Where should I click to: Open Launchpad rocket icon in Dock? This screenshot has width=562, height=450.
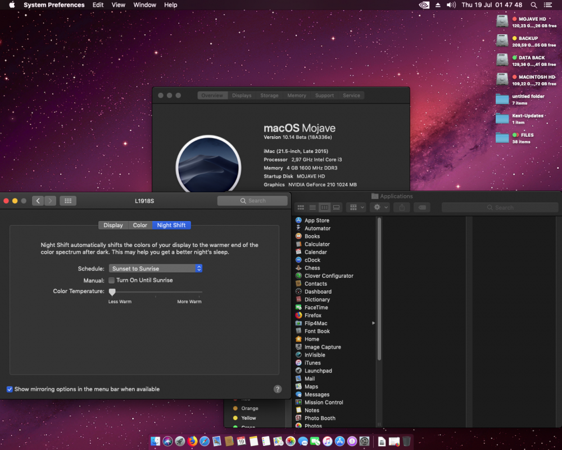pos(180,441)
